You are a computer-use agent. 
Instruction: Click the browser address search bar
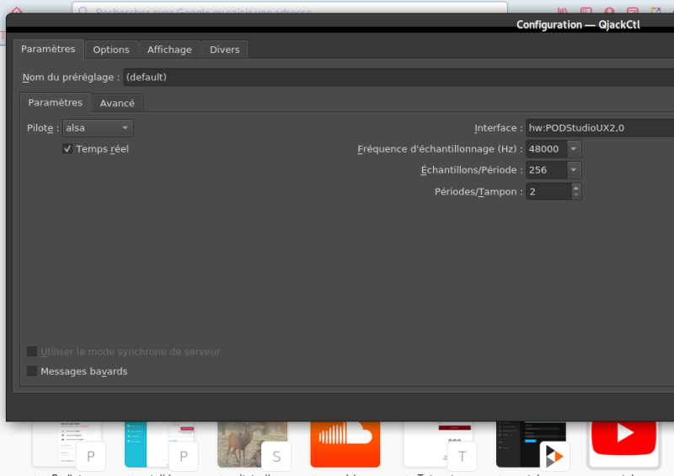(x=290, y=8)
